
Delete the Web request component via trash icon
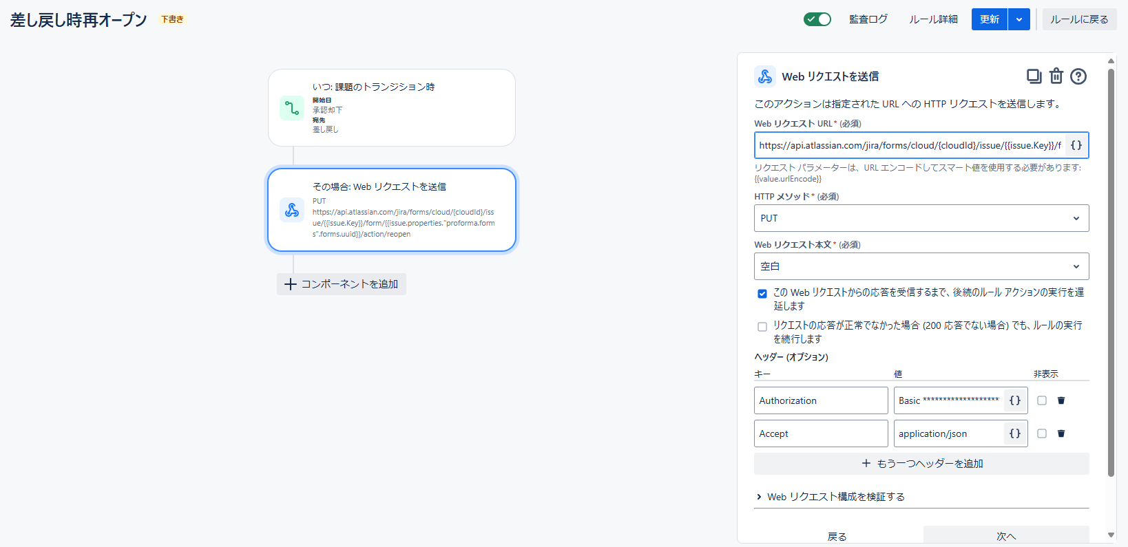tap(1056, 76)
